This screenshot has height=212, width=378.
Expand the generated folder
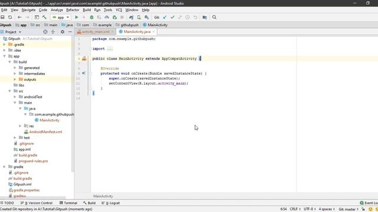click(15, 68)
